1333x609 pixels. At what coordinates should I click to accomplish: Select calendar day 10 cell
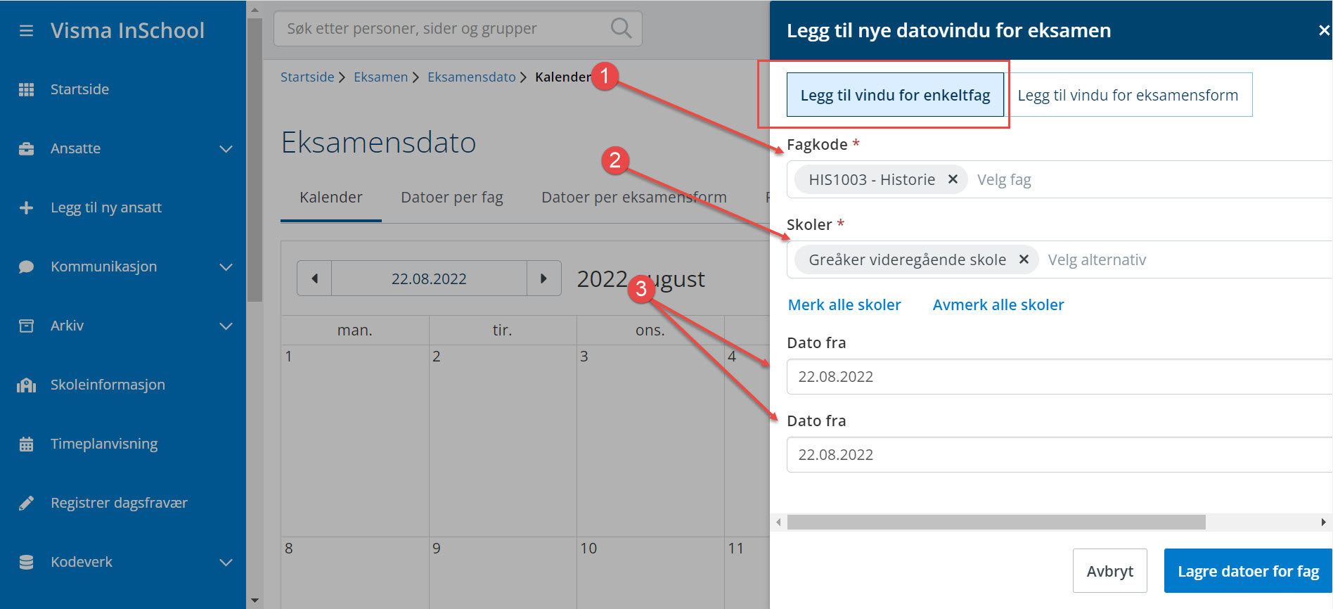click(650, 573)
